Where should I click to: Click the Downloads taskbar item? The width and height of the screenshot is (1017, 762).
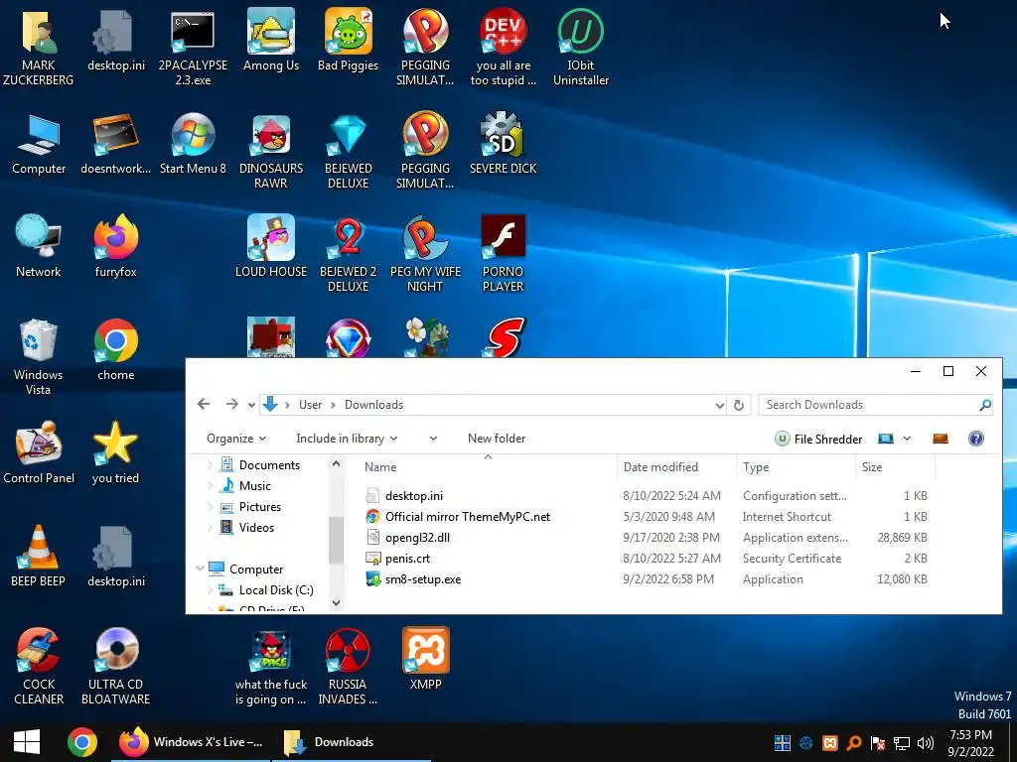click(x=351, y=742)
